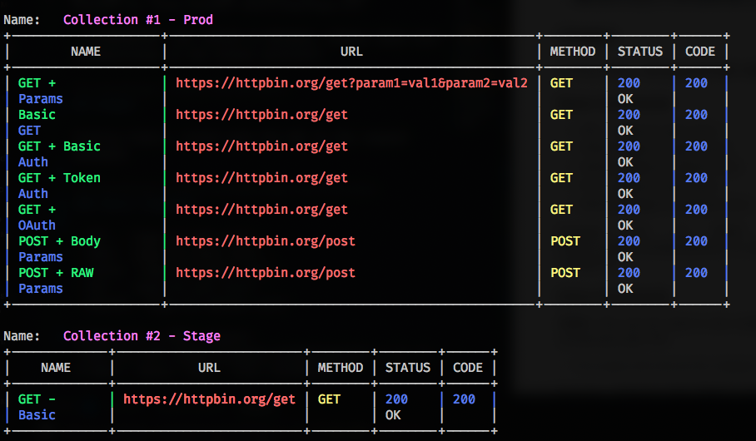Select the 'GET + Token Auth' row name
The image size is (756, 441).
coord(59,186)
